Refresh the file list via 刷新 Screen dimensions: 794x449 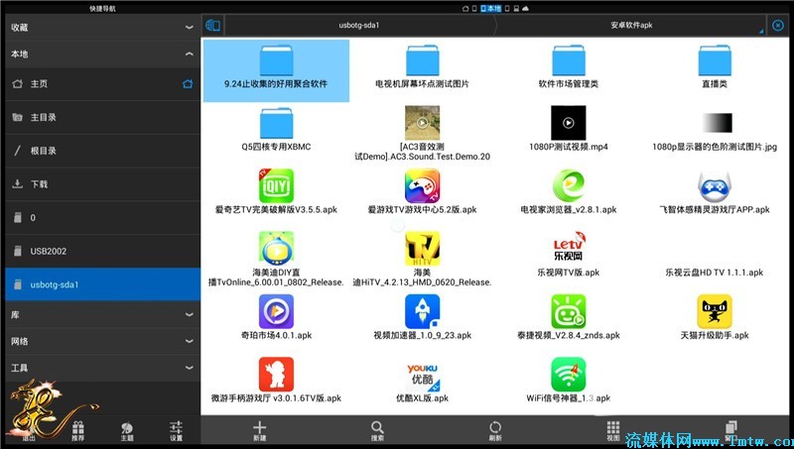point(495,427)
